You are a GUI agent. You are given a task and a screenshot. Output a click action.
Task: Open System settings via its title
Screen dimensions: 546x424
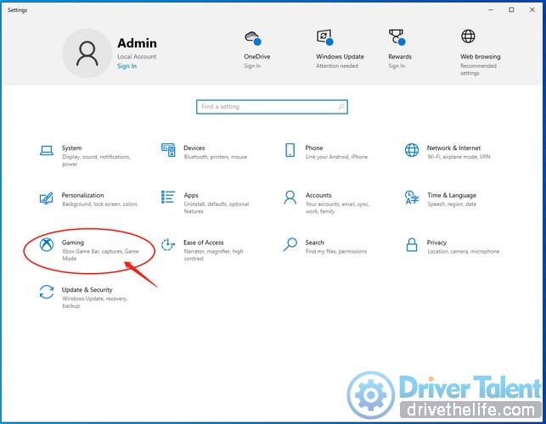71,148
